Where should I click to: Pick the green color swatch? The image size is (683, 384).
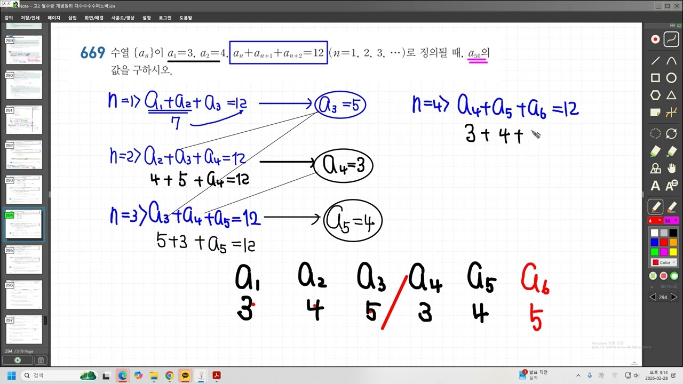pyautogui.click(x=655, y=252)
